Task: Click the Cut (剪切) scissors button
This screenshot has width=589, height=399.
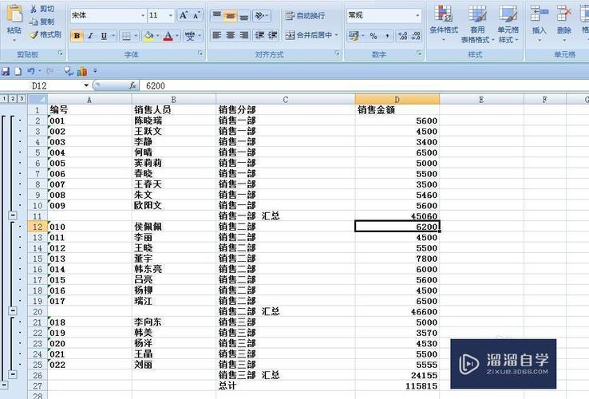Action: click(x=42, y=9)
